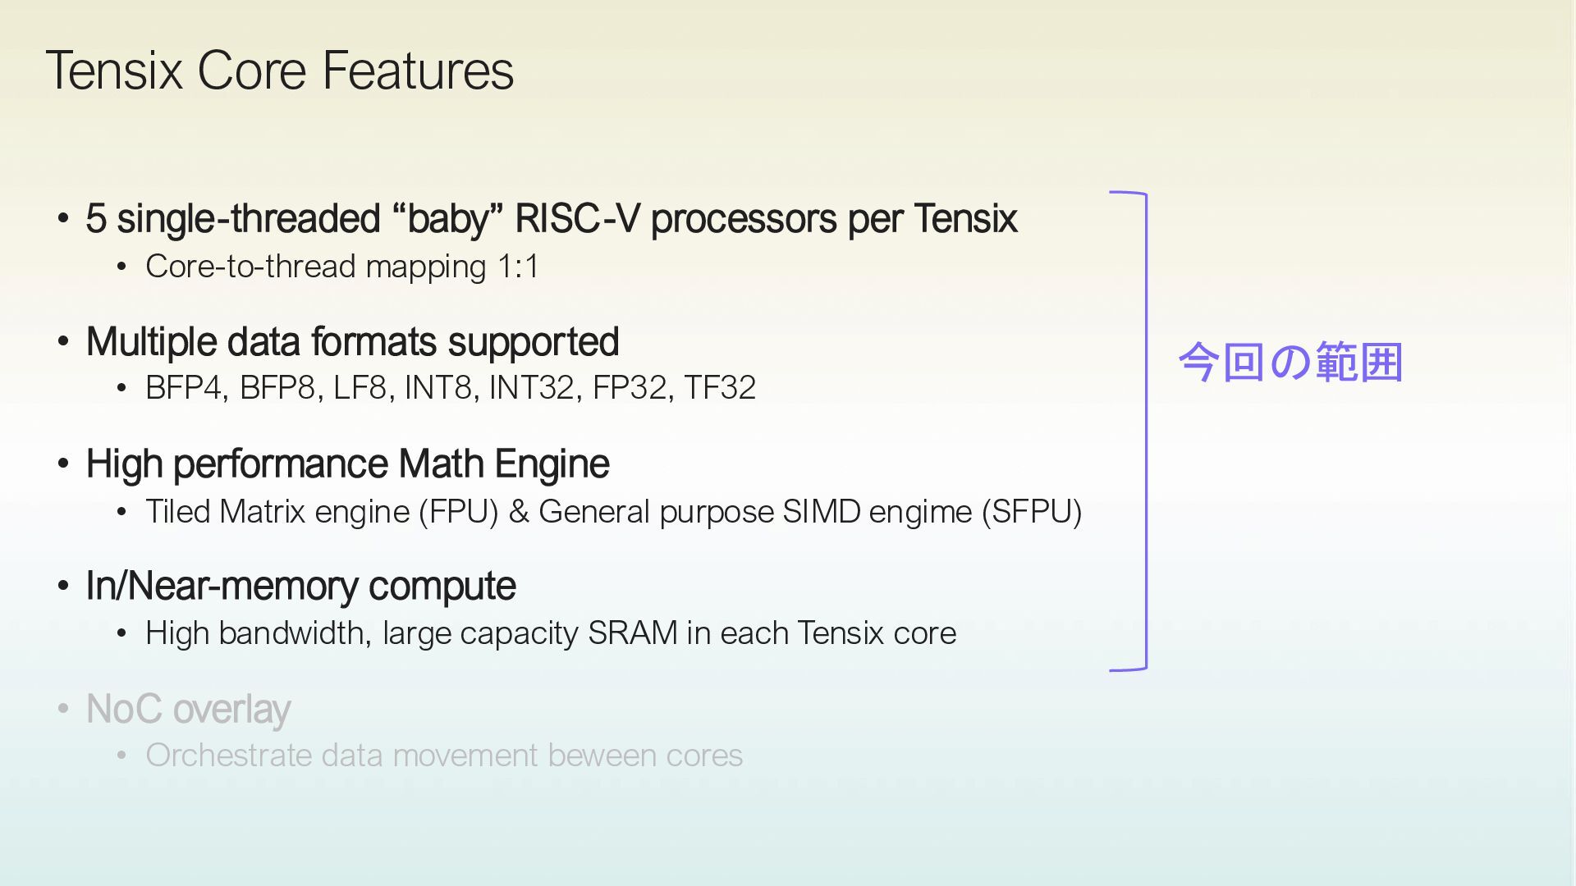
Task: Select the Multiple data formats supported heading
Action: tap(352, 342)
